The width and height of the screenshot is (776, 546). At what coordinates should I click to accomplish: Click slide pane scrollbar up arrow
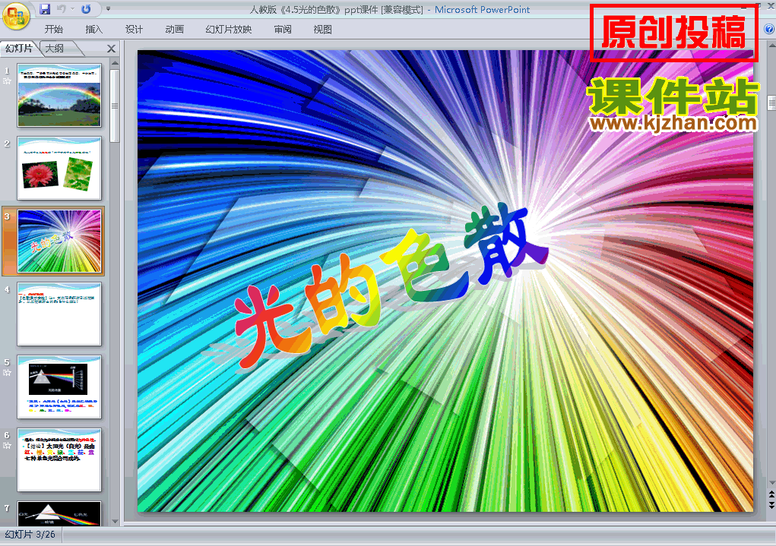(115, 63)
